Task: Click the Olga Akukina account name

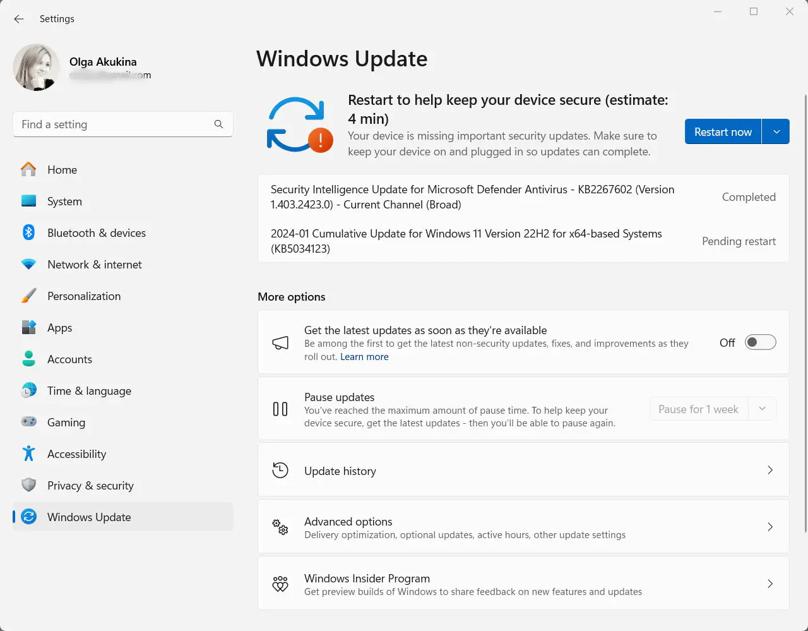Action: tap(103, 62)
